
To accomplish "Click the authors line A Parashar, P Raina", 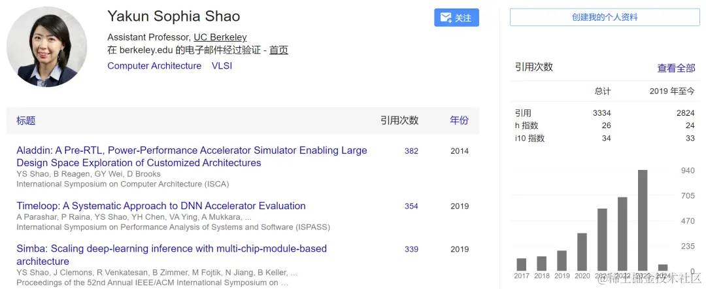I will point(134,217).
